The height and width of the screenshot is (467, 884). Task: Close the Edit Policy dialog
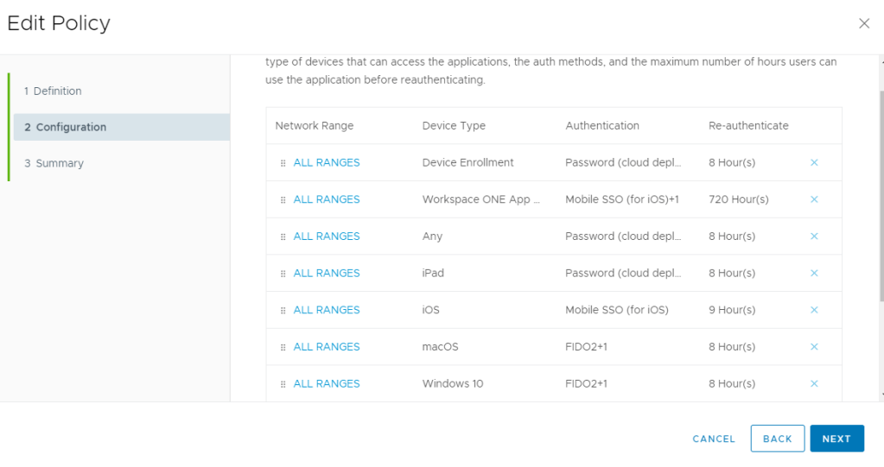[863, 23]
